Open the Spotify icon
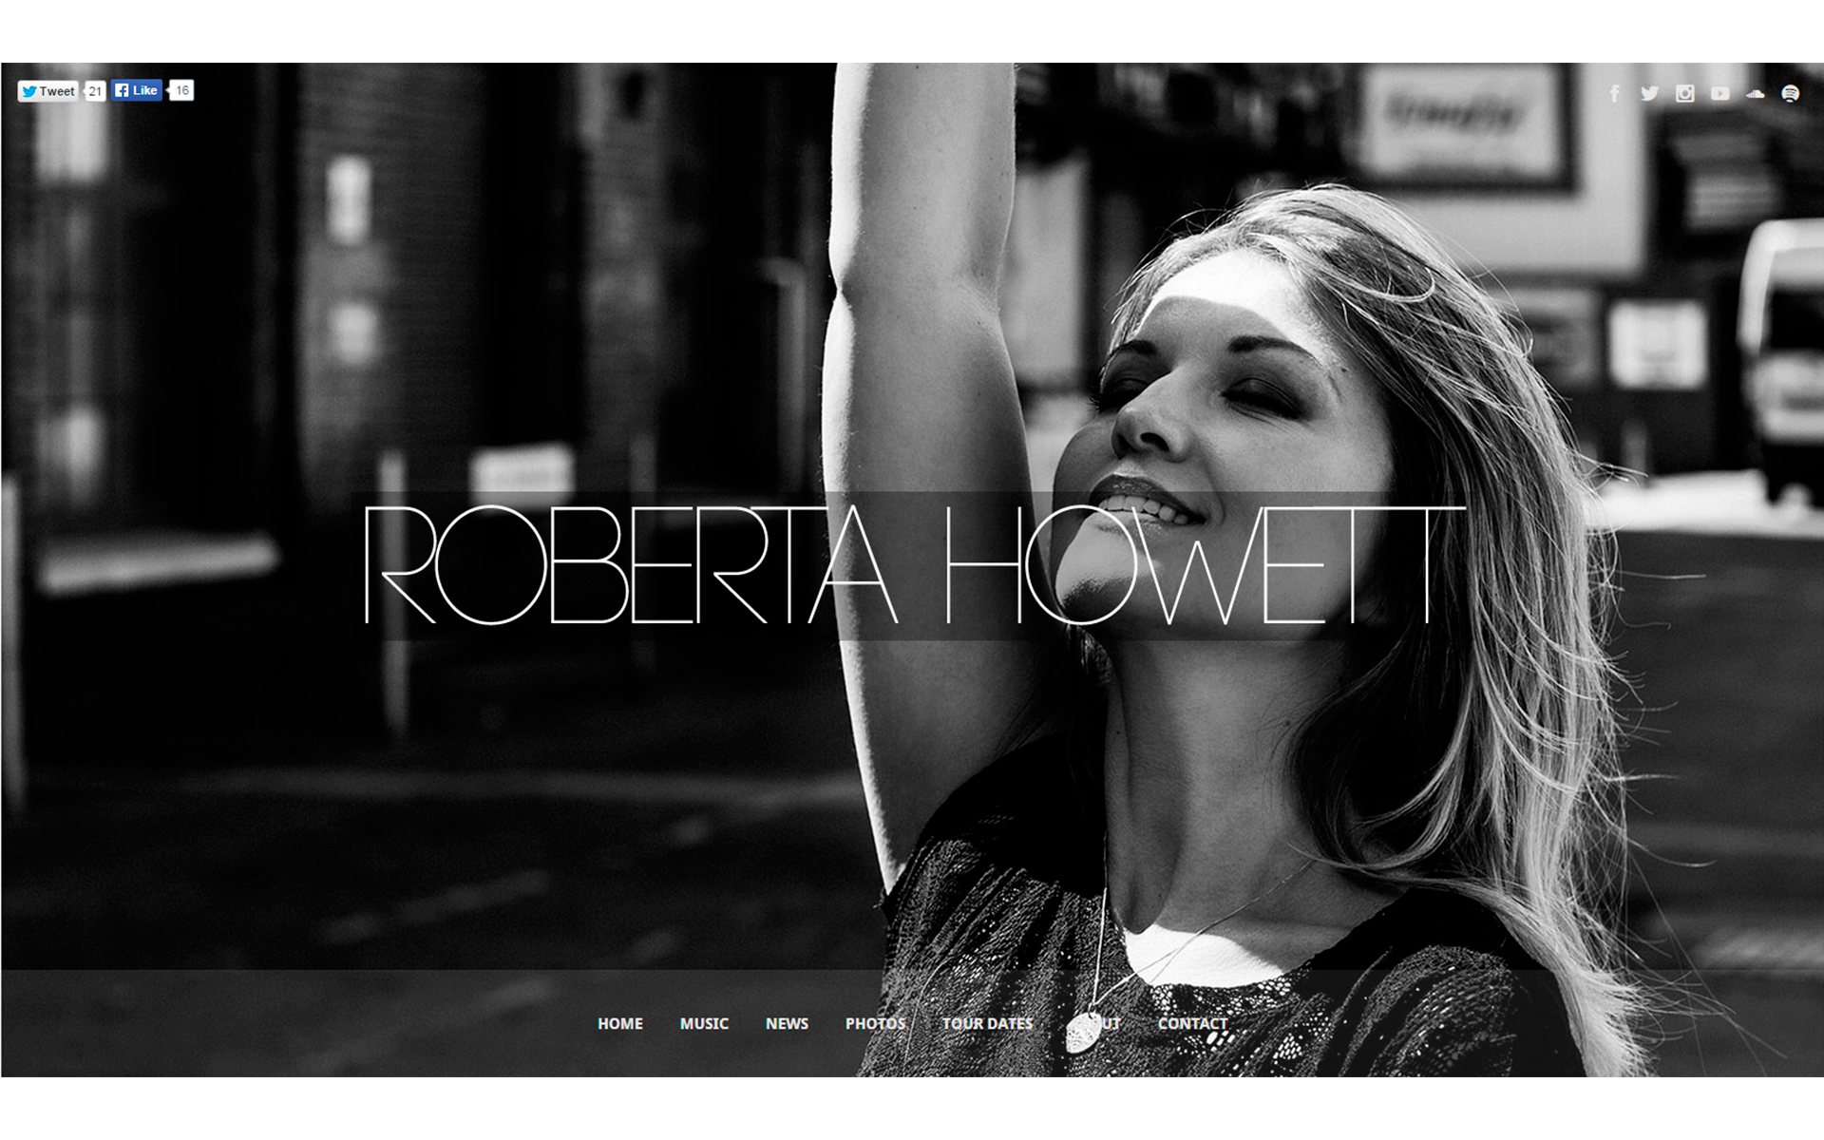Image resolution: width=1824 pixels, height=1140 pixels. click(x=1790, y=93)
